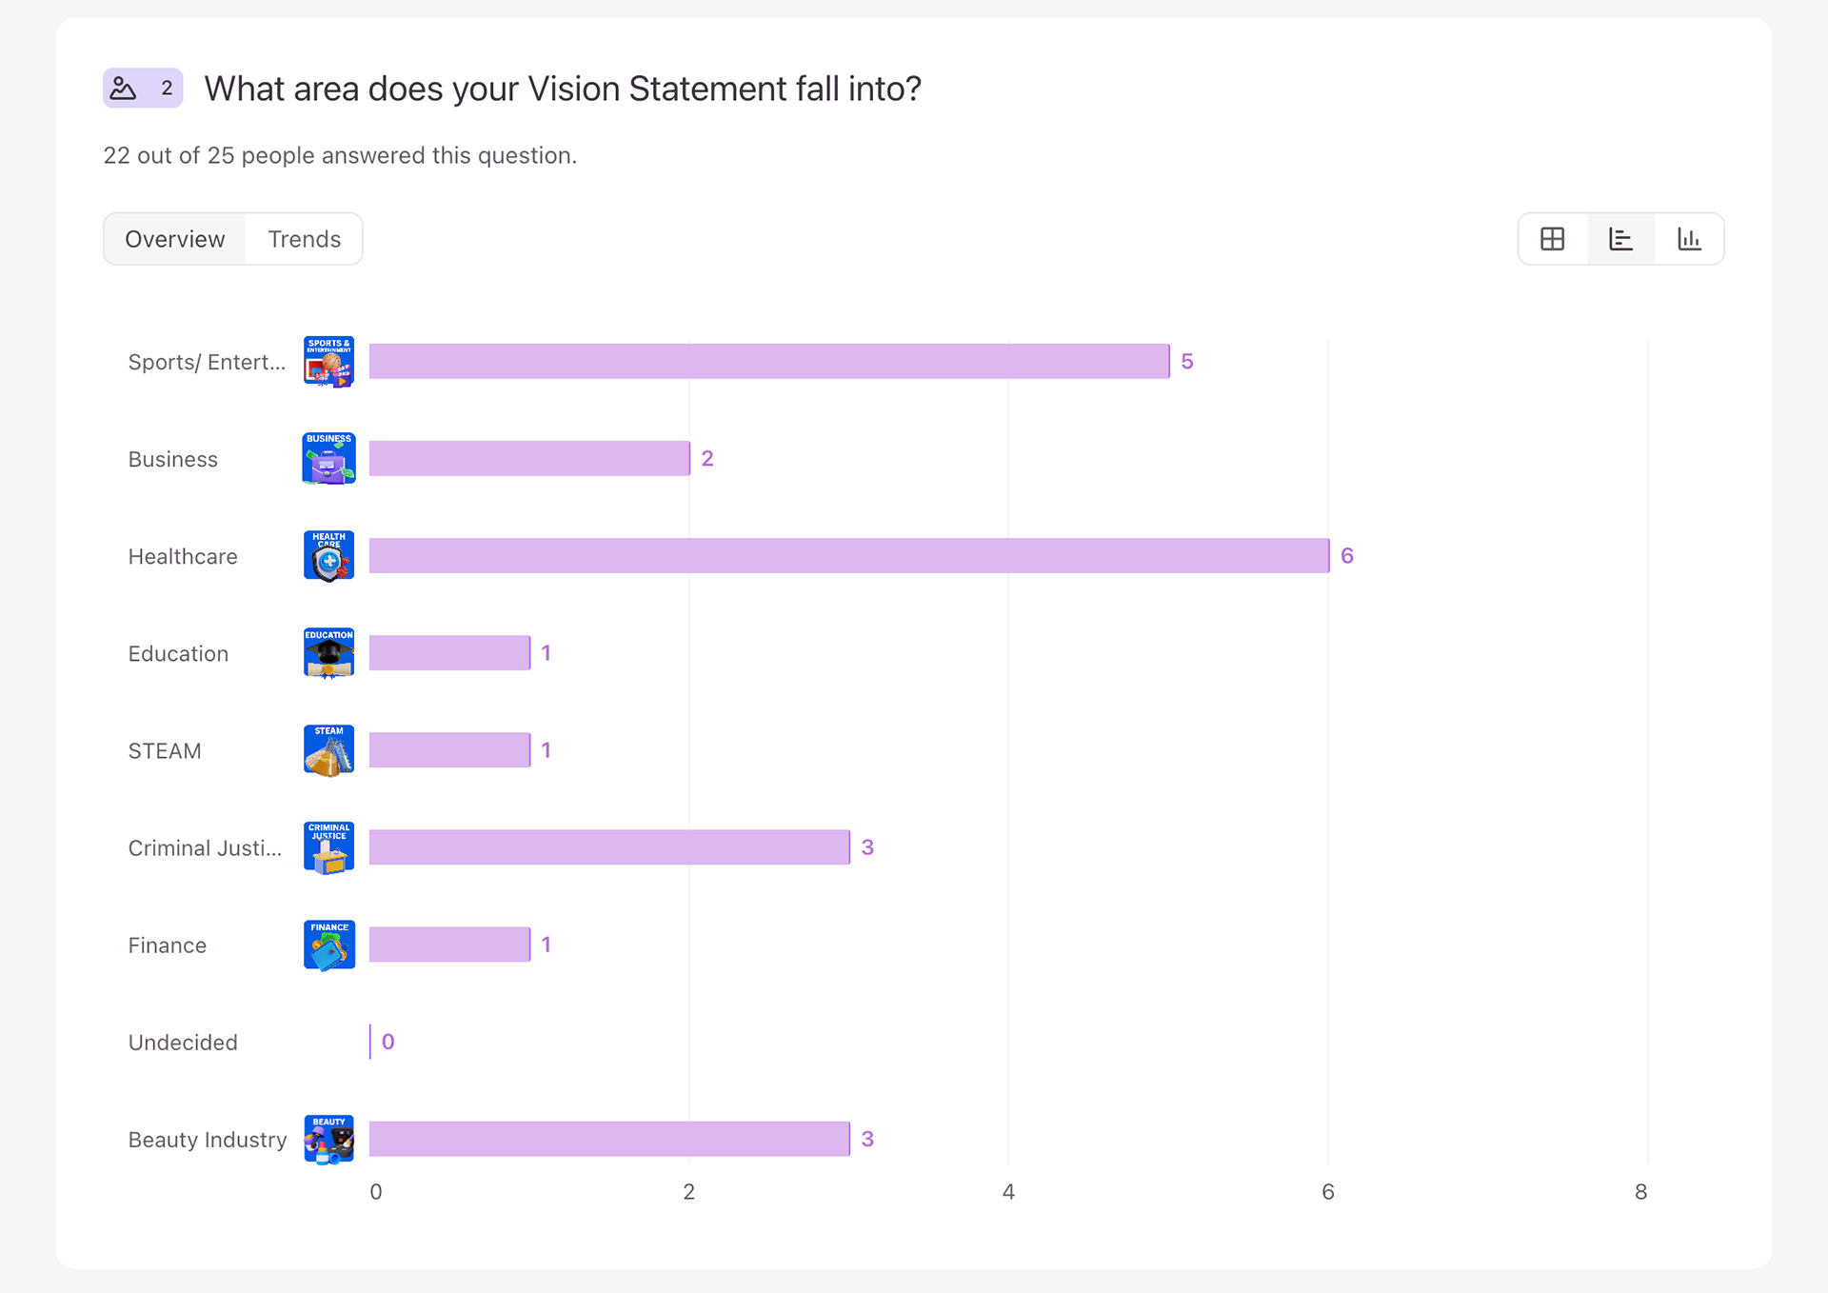Click the STEAM thumbnail image
Image resolution: width=1828 pixels, height=1293 pixels.
click(x=328, y=750)
